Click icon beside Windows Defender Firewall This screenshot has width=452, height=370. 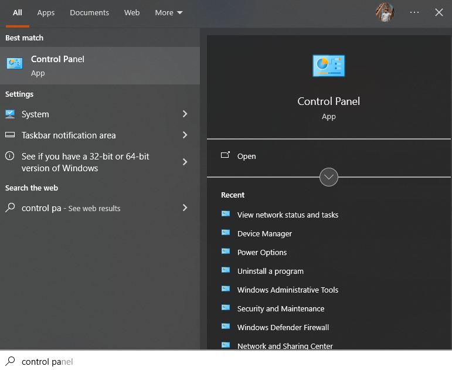226,326
